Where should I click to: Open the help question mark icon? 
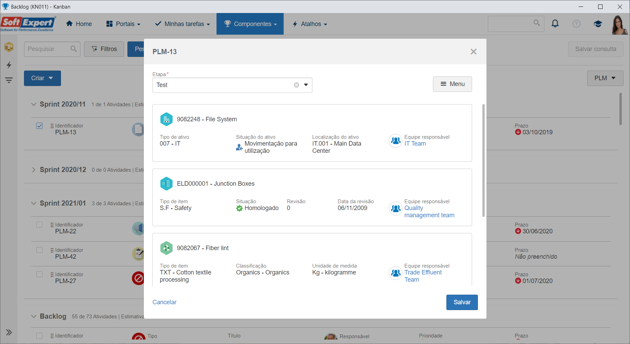(x=577, y=24)
